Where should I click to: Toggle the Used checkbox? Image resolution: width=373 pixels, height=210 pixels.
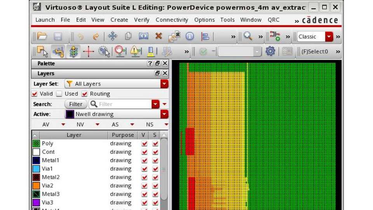[59, 94]
